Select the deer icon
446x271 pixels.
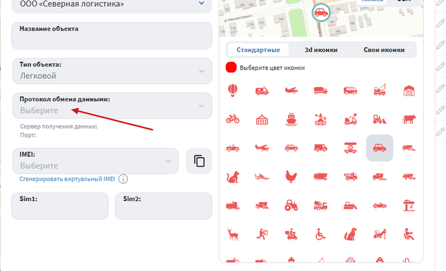(233, 234)
